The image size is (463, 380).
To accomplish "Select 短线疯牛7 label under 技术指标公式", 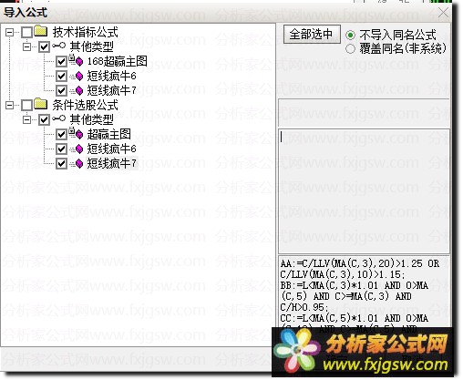I will click(112, 90).
